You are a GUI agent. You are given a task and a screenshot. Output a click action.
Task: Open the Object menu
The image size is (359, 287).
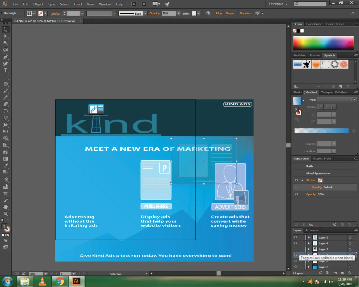pos(38,4)
